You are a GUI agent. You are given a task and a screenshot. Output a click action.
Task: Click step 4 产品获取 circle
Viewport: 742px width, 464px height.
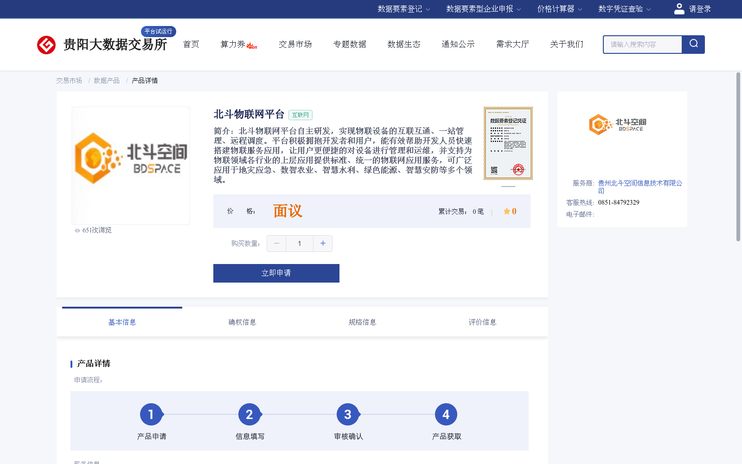pos(446,414)
